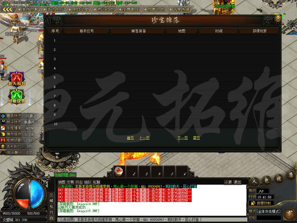Use the item in hotbar slot 1
Image resolution: width=297 pixels, height=223 pixels.
(x=119, y=171)
